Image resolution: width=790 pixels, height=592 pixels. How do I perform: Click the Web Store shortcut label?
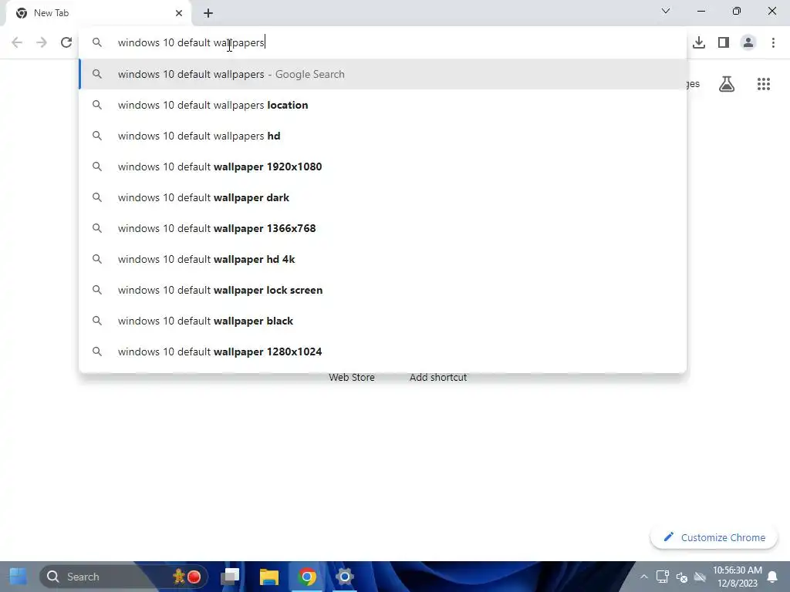click(352, 378)
